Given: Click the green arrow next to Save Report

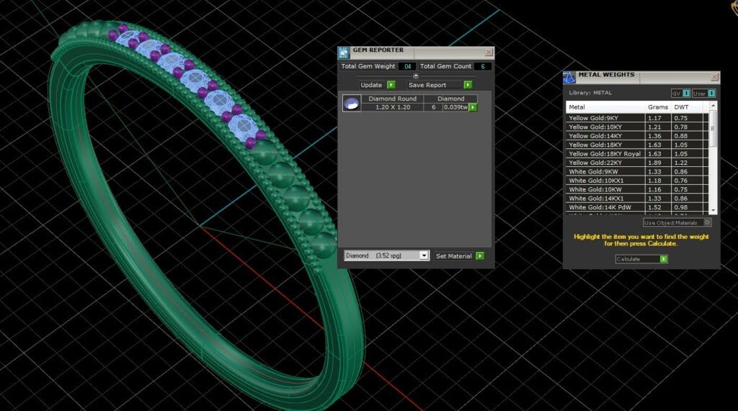Looking at the screenshot, I should [x=467, y=85].
